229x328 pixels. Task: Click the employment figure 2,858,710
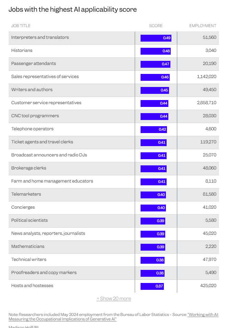(x=207, y=103)
